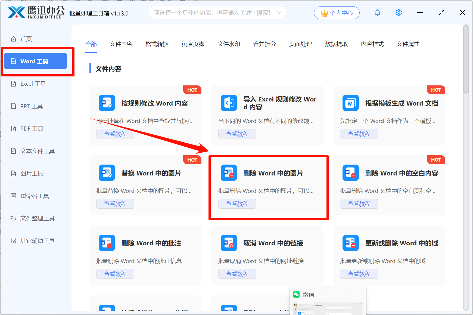Screen dimensions: 473x315
Task: View tutorial for 删除 Word 中的图片
Action: click(x=237, y=203)
